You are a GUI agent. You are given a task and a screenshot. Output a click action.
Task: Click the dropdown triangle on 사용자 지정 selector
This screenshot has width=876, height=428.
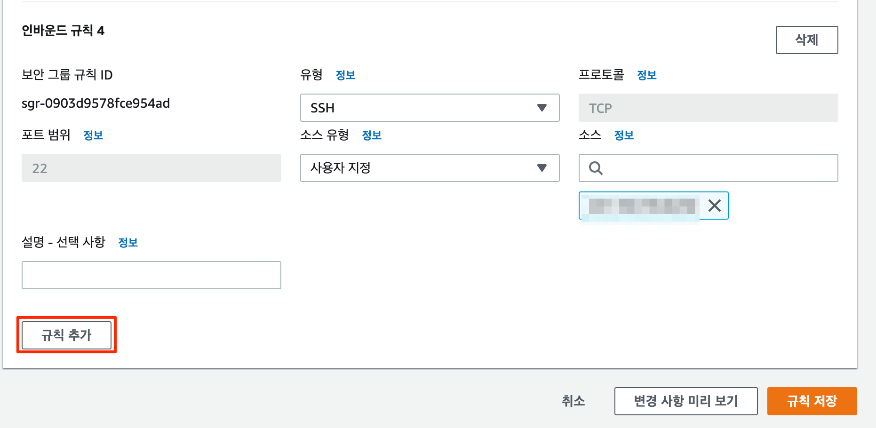(542, 168)
